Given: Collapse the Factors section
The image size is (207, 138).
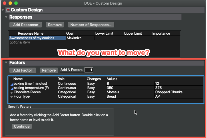Looking at the screenshot, I should [x=6, y=62].
